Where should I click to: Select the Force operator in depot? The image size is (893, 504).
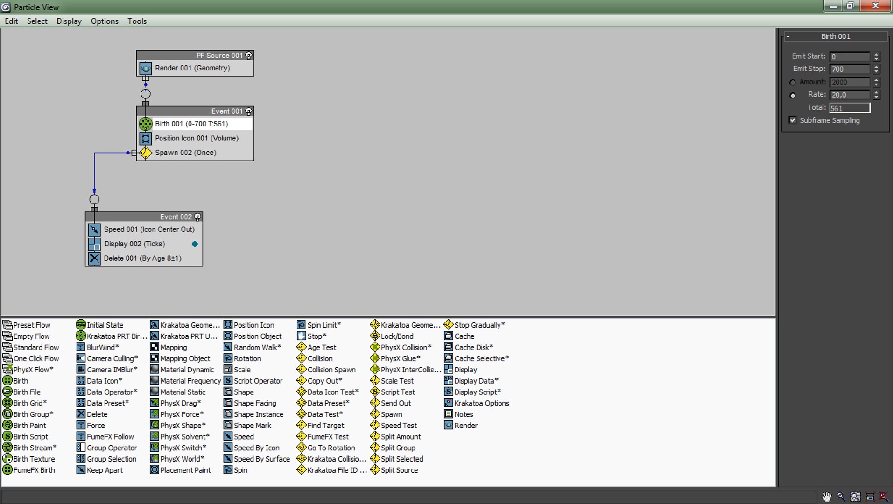pos(91,426)
